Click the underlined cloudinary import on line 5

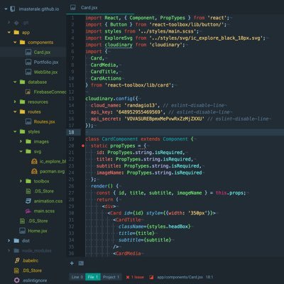click(119, 45)
